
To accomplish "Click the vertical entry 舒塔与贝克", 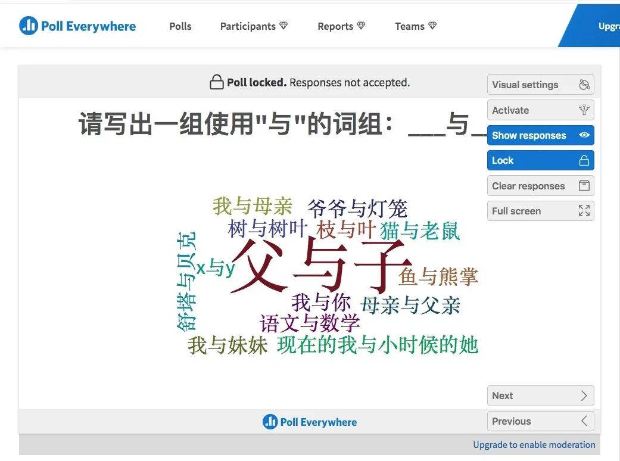I will click(186, 281).
